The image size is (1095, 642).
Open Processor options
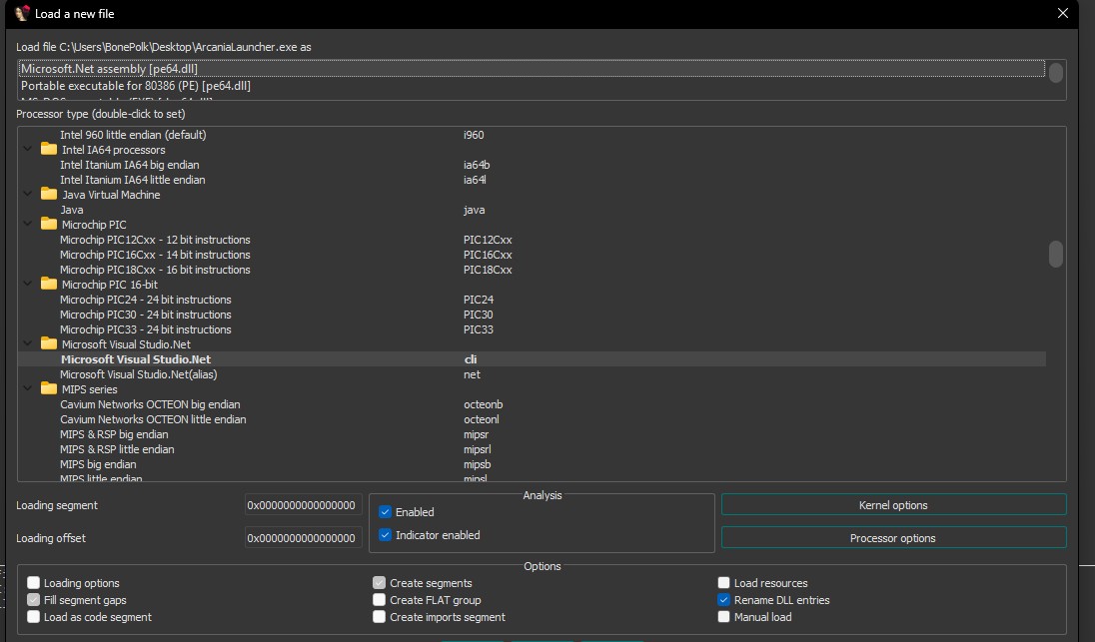[x=894, y=538]
